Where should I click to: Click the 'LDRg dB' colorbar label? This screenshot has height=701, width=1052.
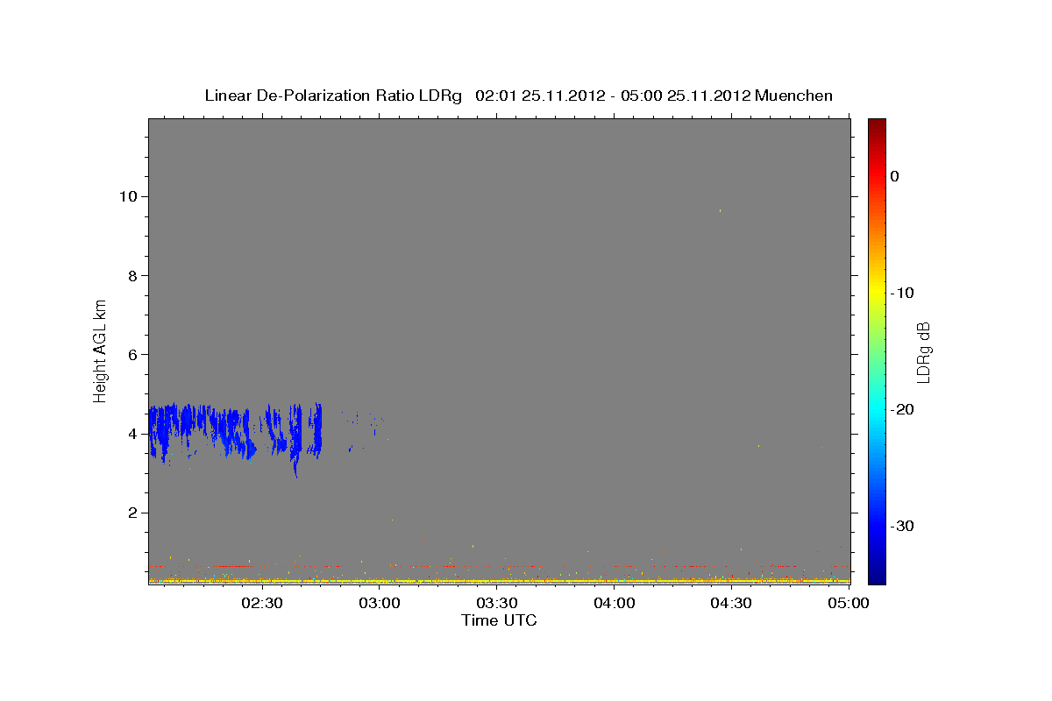(x=923, y=352)
